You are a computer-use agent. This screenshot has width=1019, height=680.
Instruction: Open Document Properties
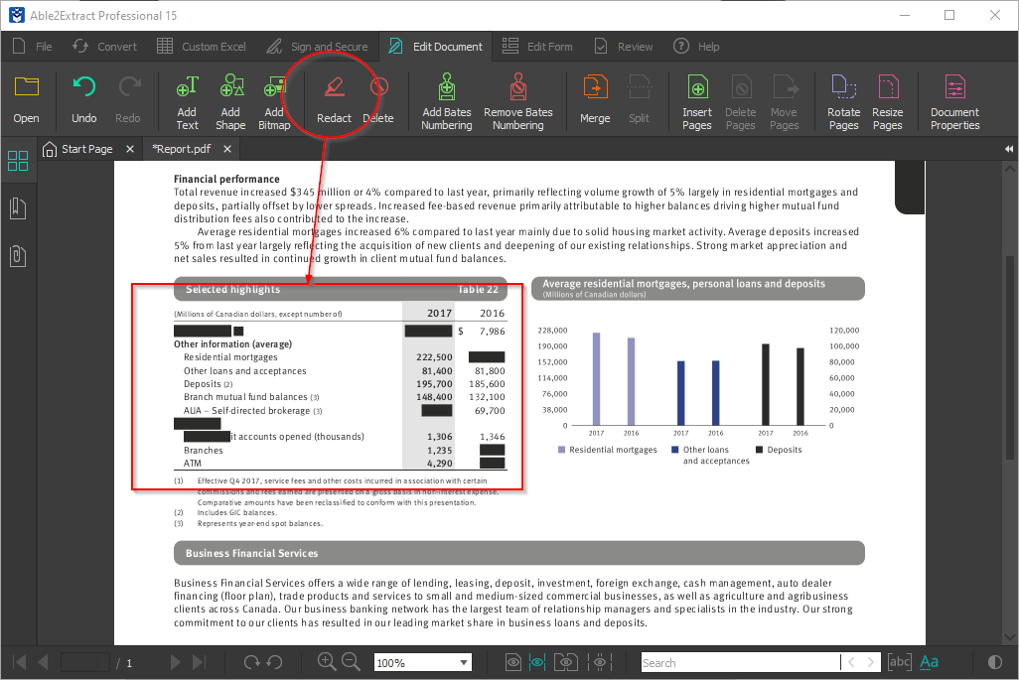[x=953, y=99]
